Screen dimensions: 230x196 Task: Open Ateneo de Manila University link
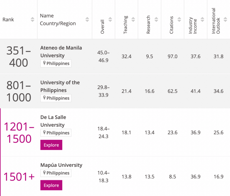61,52
